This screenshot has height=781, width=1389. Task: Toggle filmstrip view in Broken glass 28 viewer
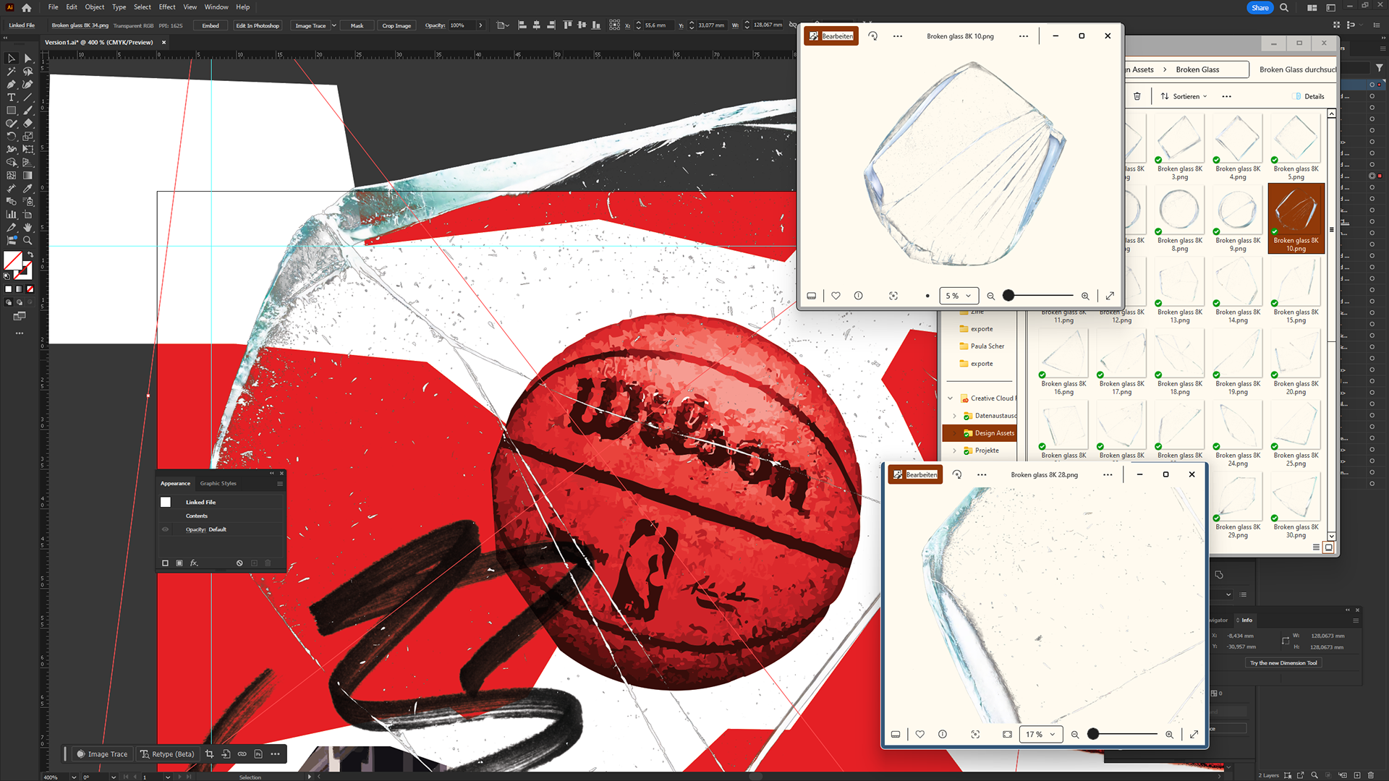click(896, 734)
